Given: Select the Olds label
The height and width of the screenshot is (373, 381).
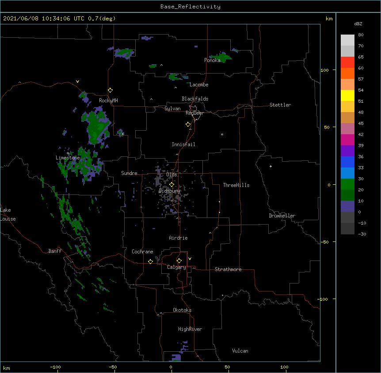Looking at the screenshot, I should (x=171, y=175).
